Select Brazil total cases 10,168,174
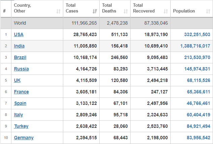213x144 pixels. (85, 57)
